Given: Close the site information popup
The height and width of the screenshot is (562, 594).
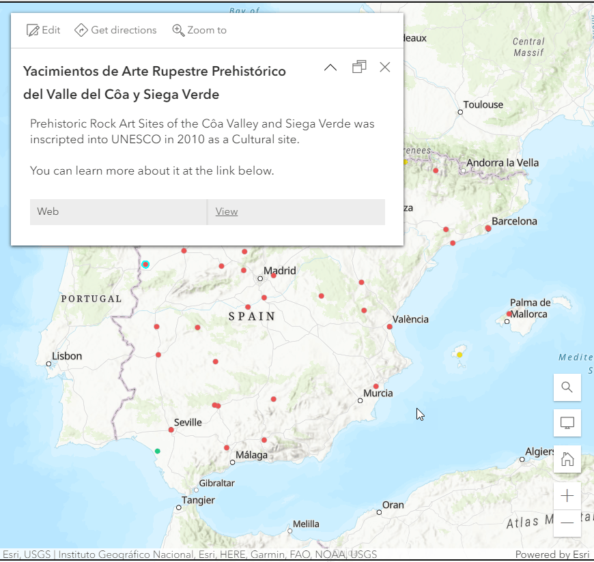Looking at the screenshot, I should coord(385,67).
